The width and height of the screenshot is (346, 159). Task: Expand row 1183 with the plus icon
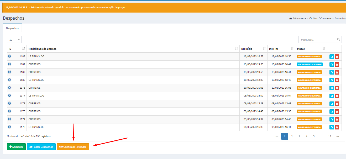click(x=9, y=56)
